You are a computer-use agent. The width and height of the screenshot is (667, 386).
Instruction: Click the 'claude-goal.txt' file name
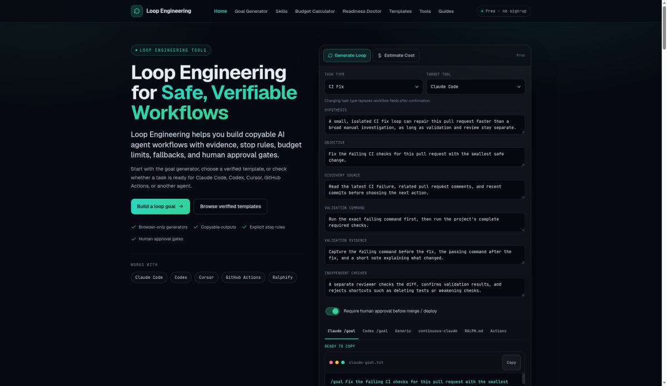tap(366, 363)
